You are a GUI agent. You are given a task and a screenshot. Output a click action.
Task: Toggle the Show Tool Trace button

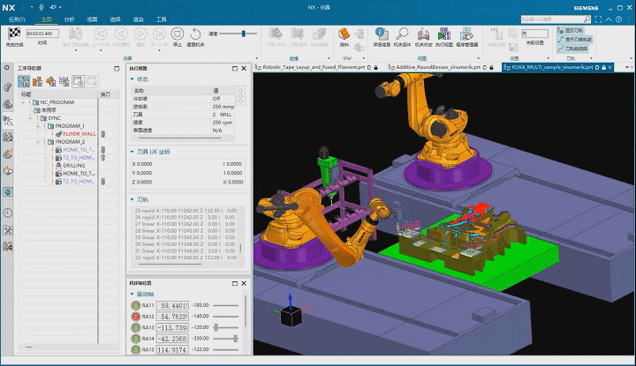click(574, 40)
